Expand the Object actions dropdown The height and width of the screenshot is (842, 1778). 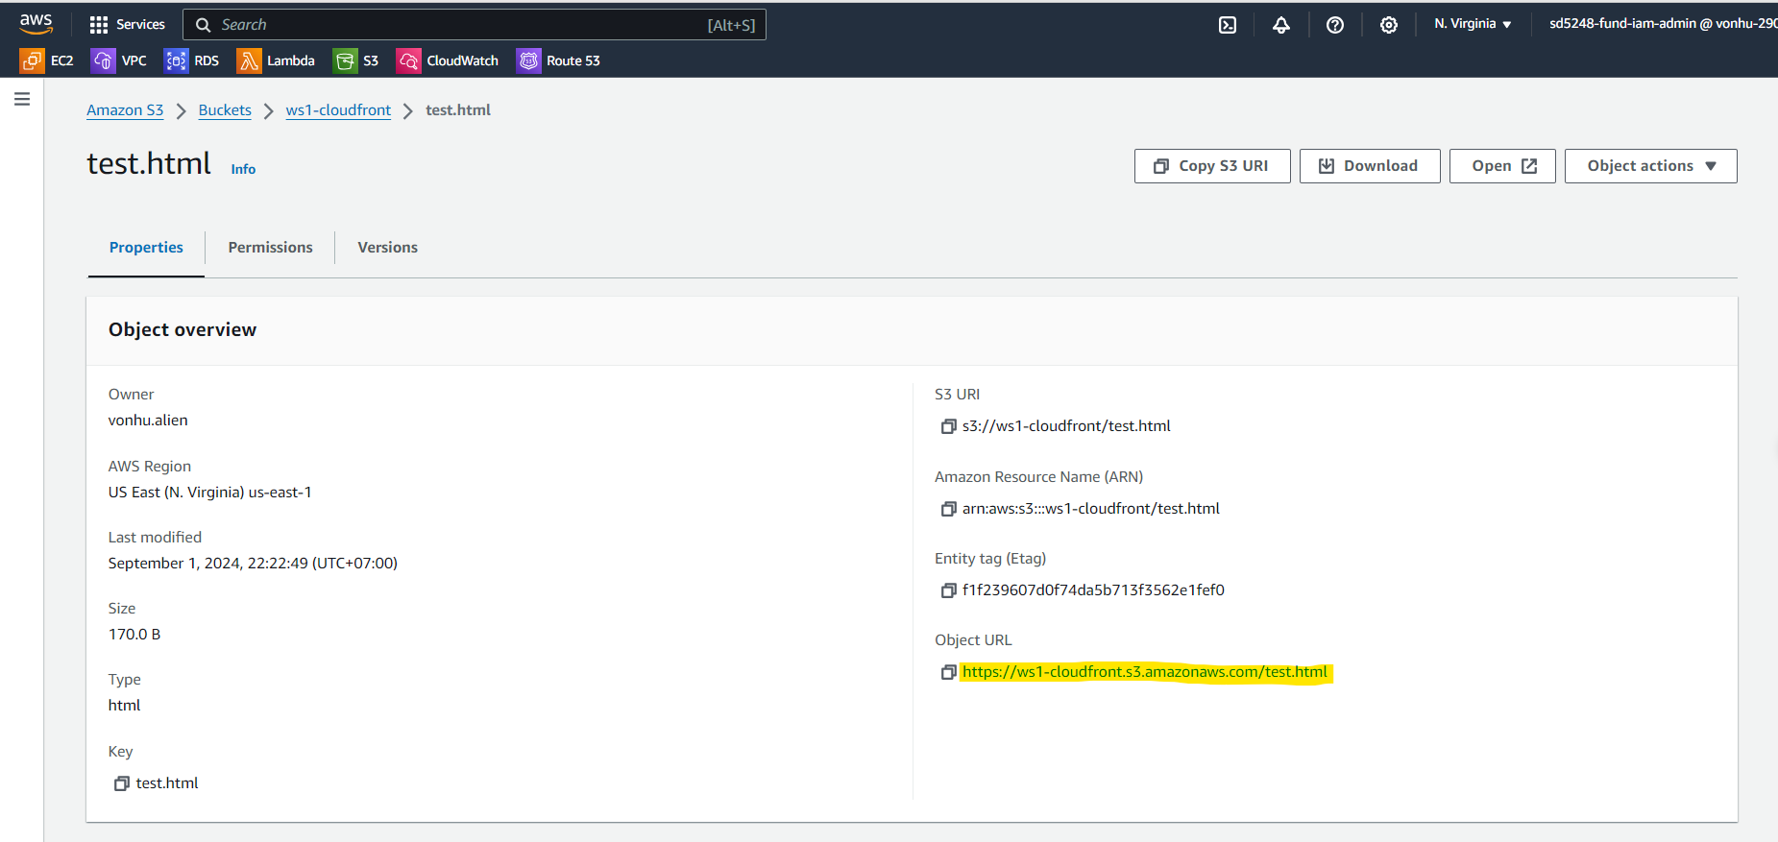1650,166
